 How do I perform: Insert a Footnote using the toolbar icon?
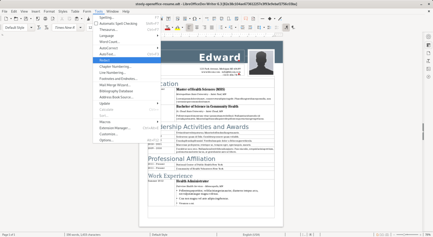214,18
